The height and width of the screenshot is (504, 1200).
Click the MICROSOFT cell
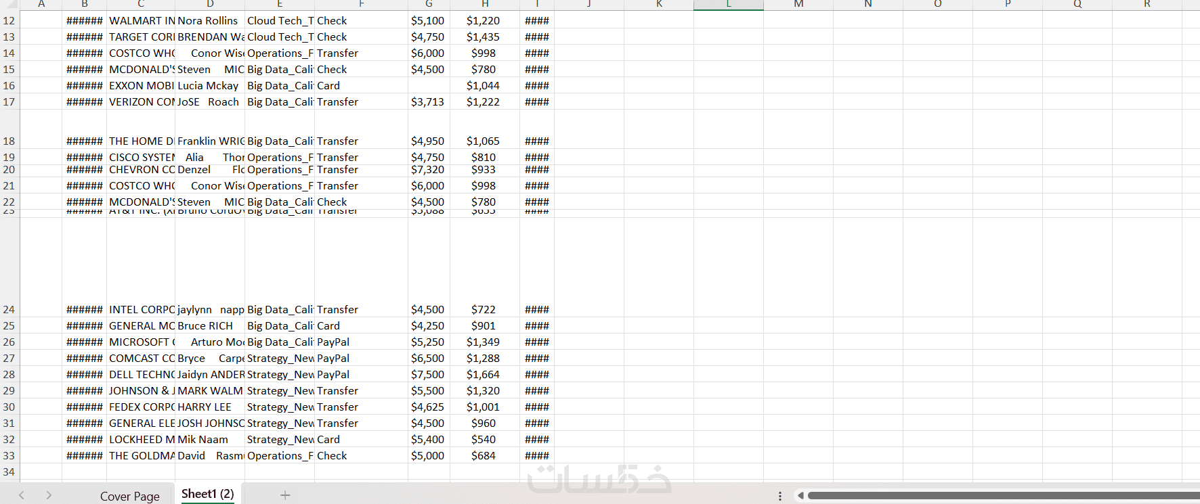pos(141,342)
